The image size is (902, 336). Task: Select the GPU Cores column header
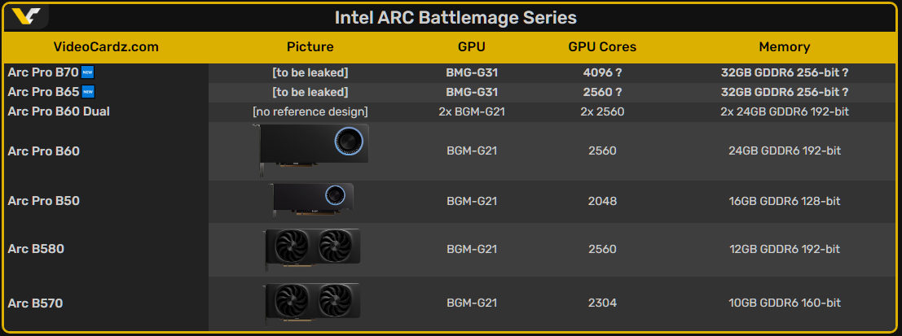pos(602,47)
